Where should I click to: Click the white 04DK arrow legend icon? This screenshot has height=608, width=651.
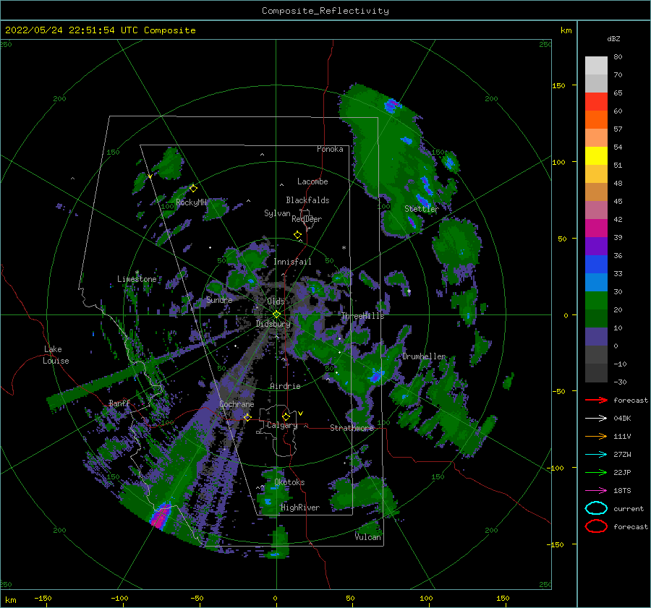pyautogui.click(x=596, y=419)
